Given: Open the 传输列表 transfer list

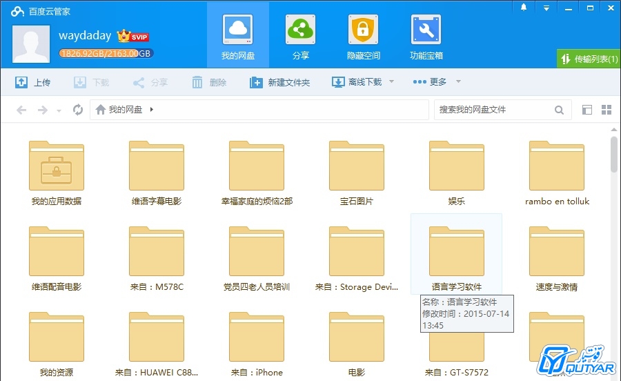Looking at the screenshot, I should coord(589,59).
